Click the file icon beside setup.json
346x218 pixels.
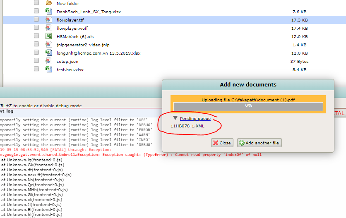pos(49,61)
